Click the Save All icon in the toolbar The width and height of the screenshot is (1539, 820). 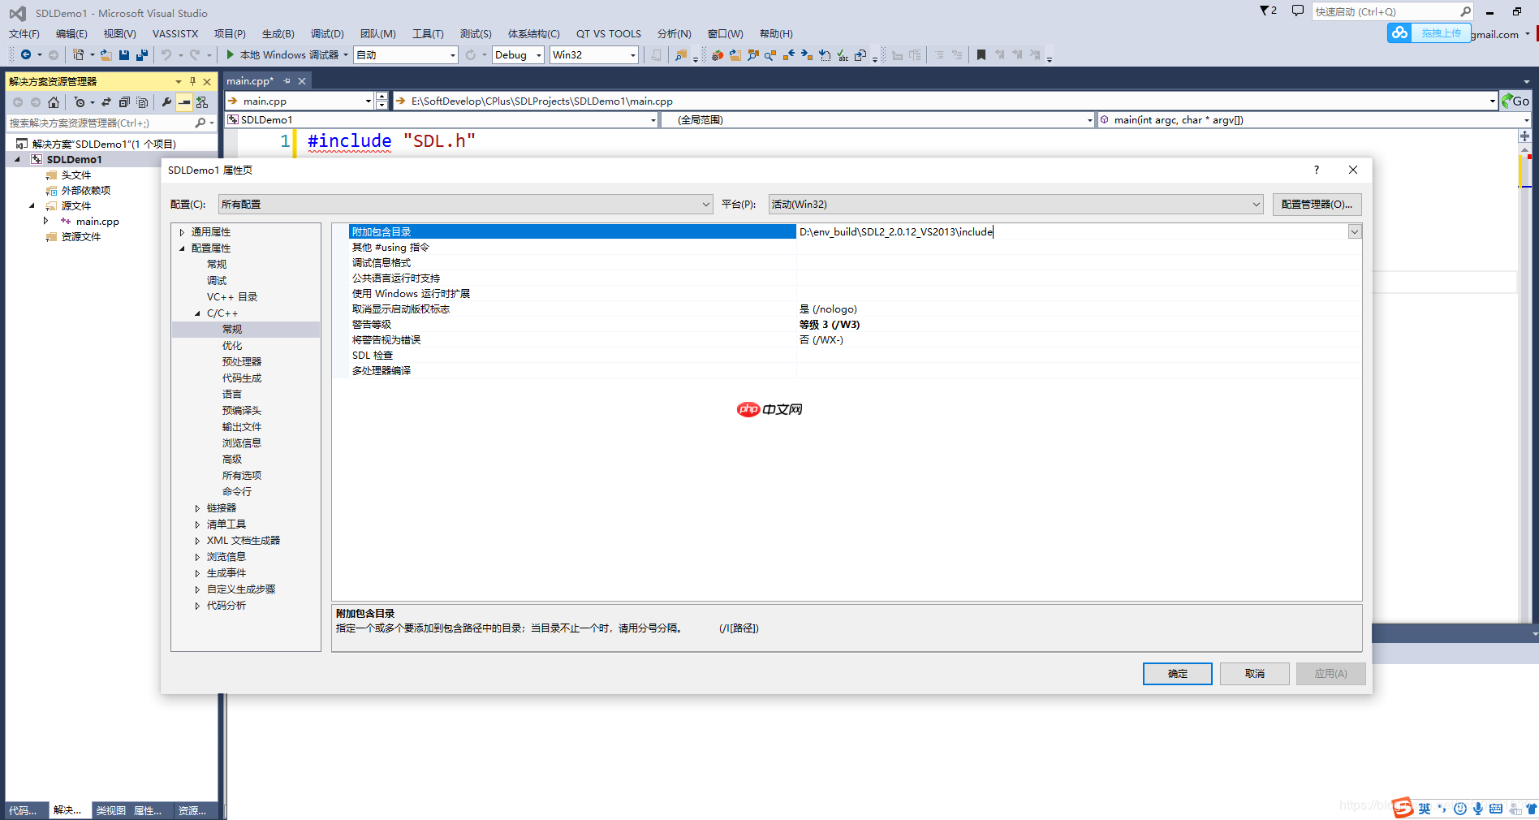tap(142, 54)
